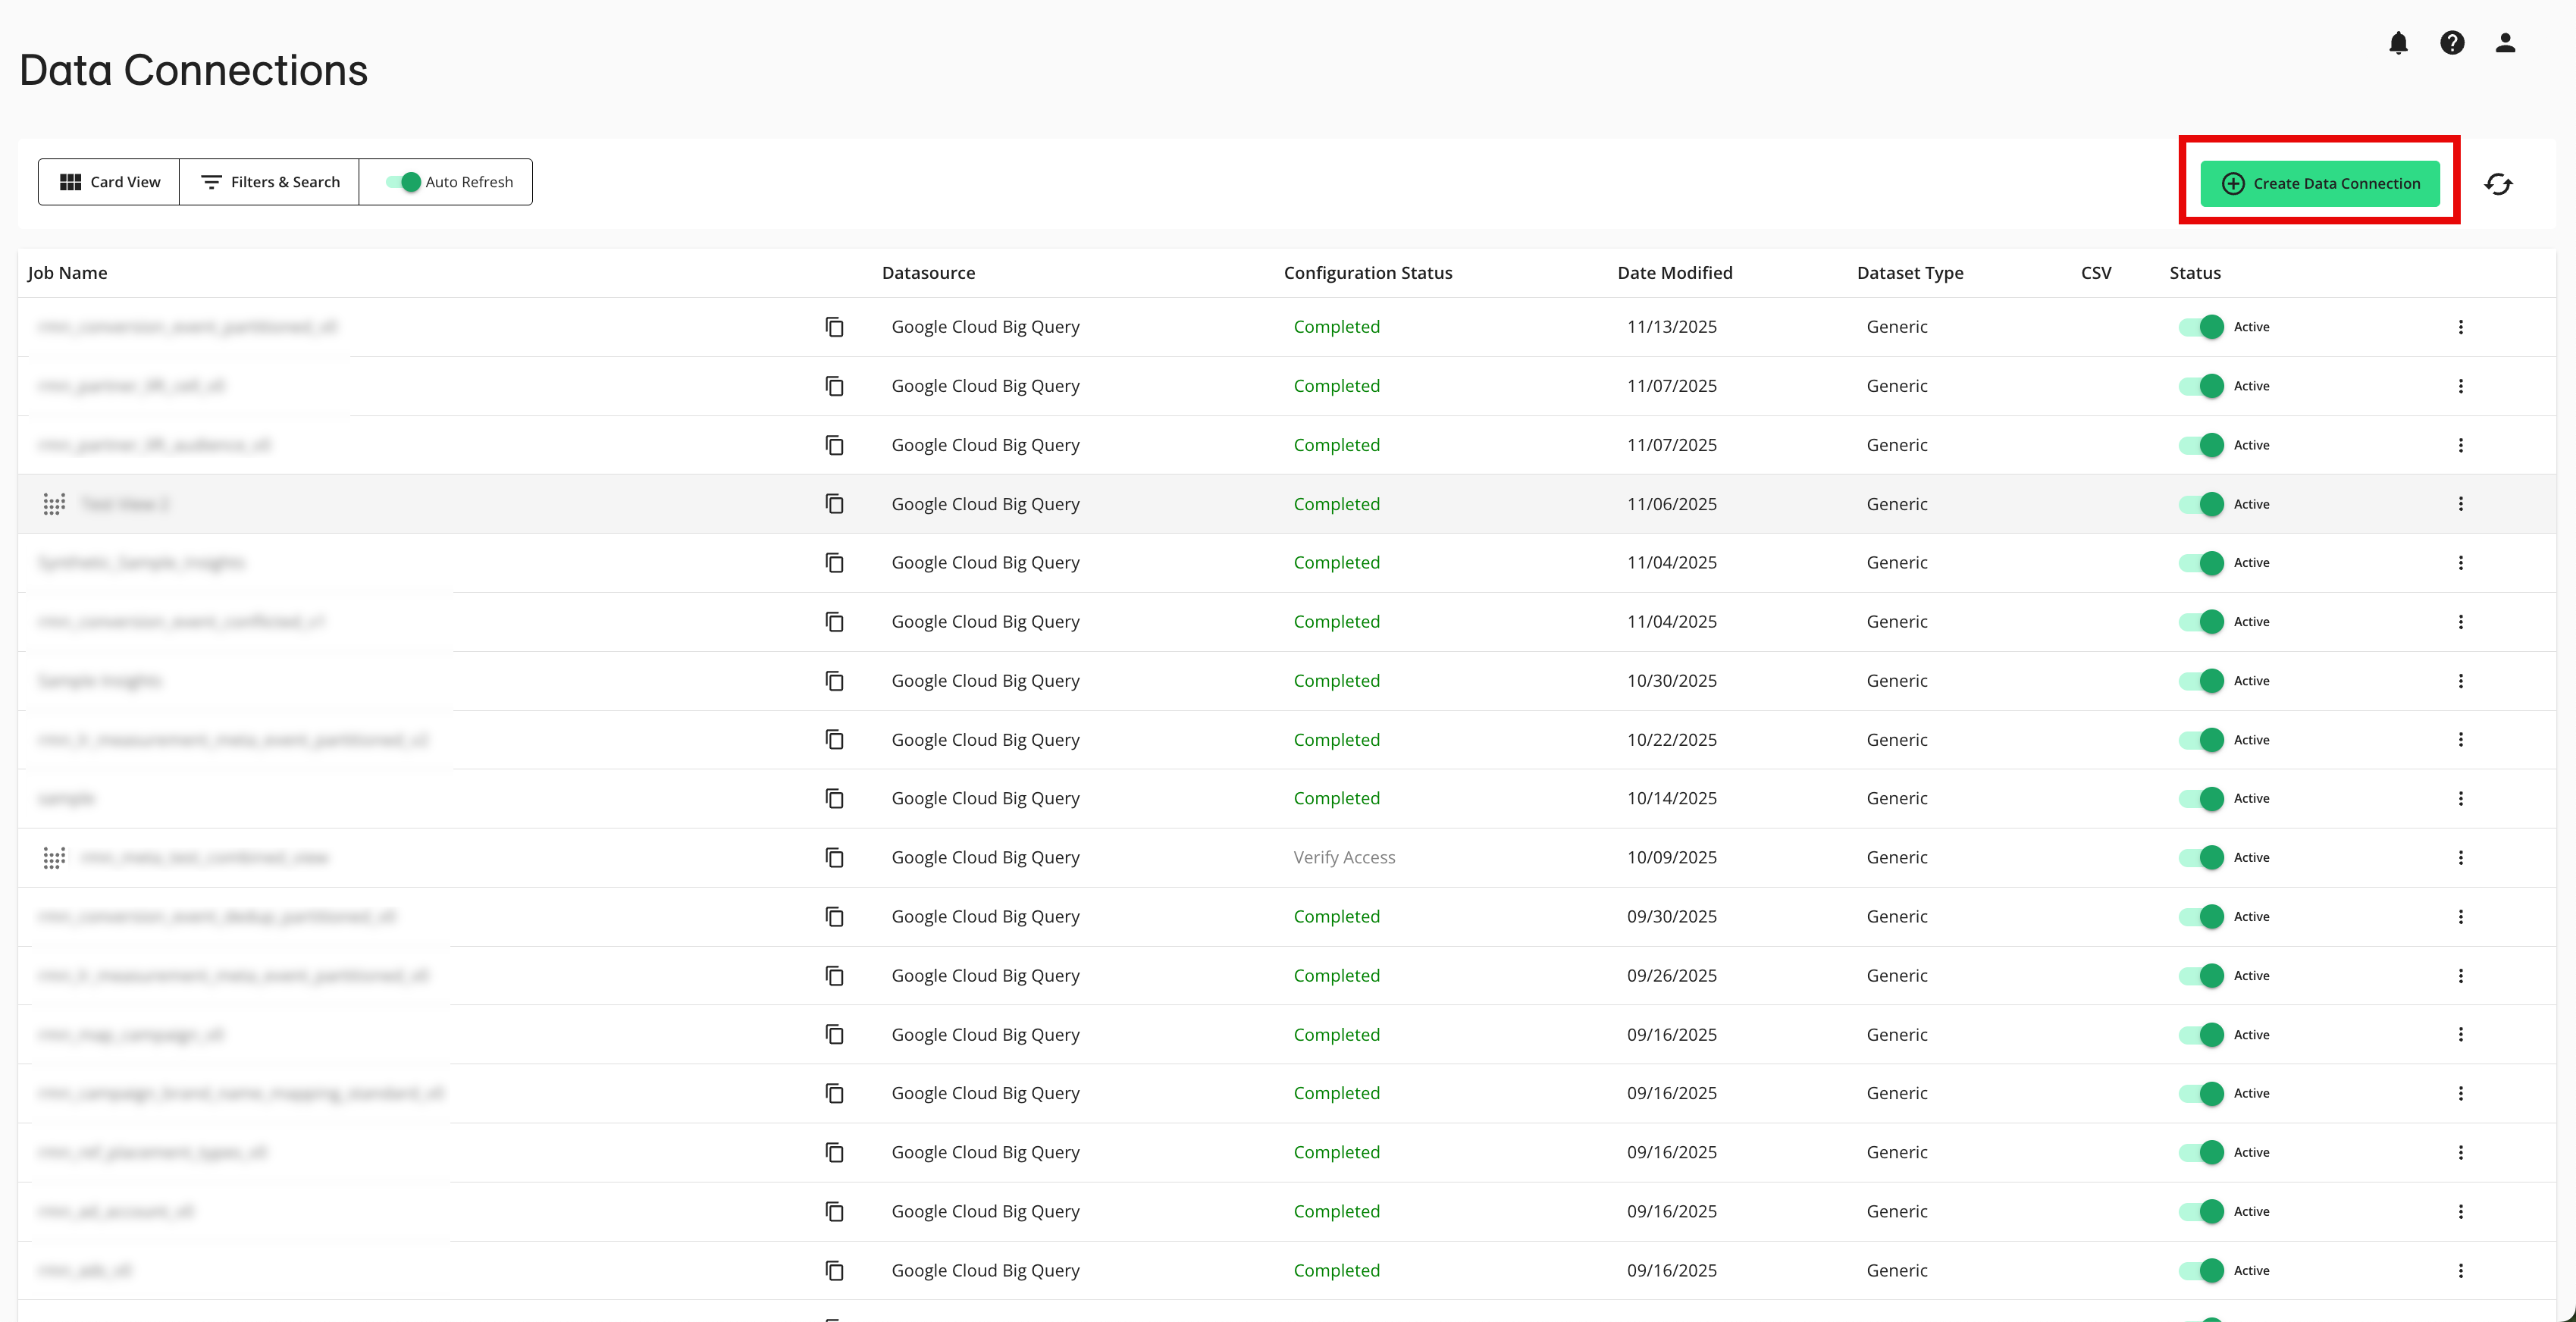Copy the datasource modified on 10/14/2025
The width and height of the screenshot is (2576, 1322).
coord(835,798)
